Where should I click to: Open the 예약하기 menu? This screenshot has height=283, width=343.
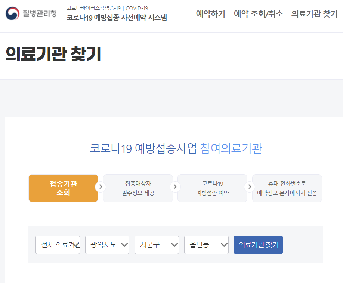pyautogui.click(x=210, y=13)
